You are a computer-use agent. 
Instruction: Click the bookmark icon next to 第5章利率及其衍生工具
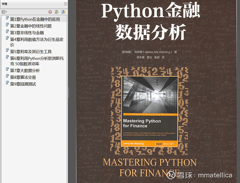7,51
